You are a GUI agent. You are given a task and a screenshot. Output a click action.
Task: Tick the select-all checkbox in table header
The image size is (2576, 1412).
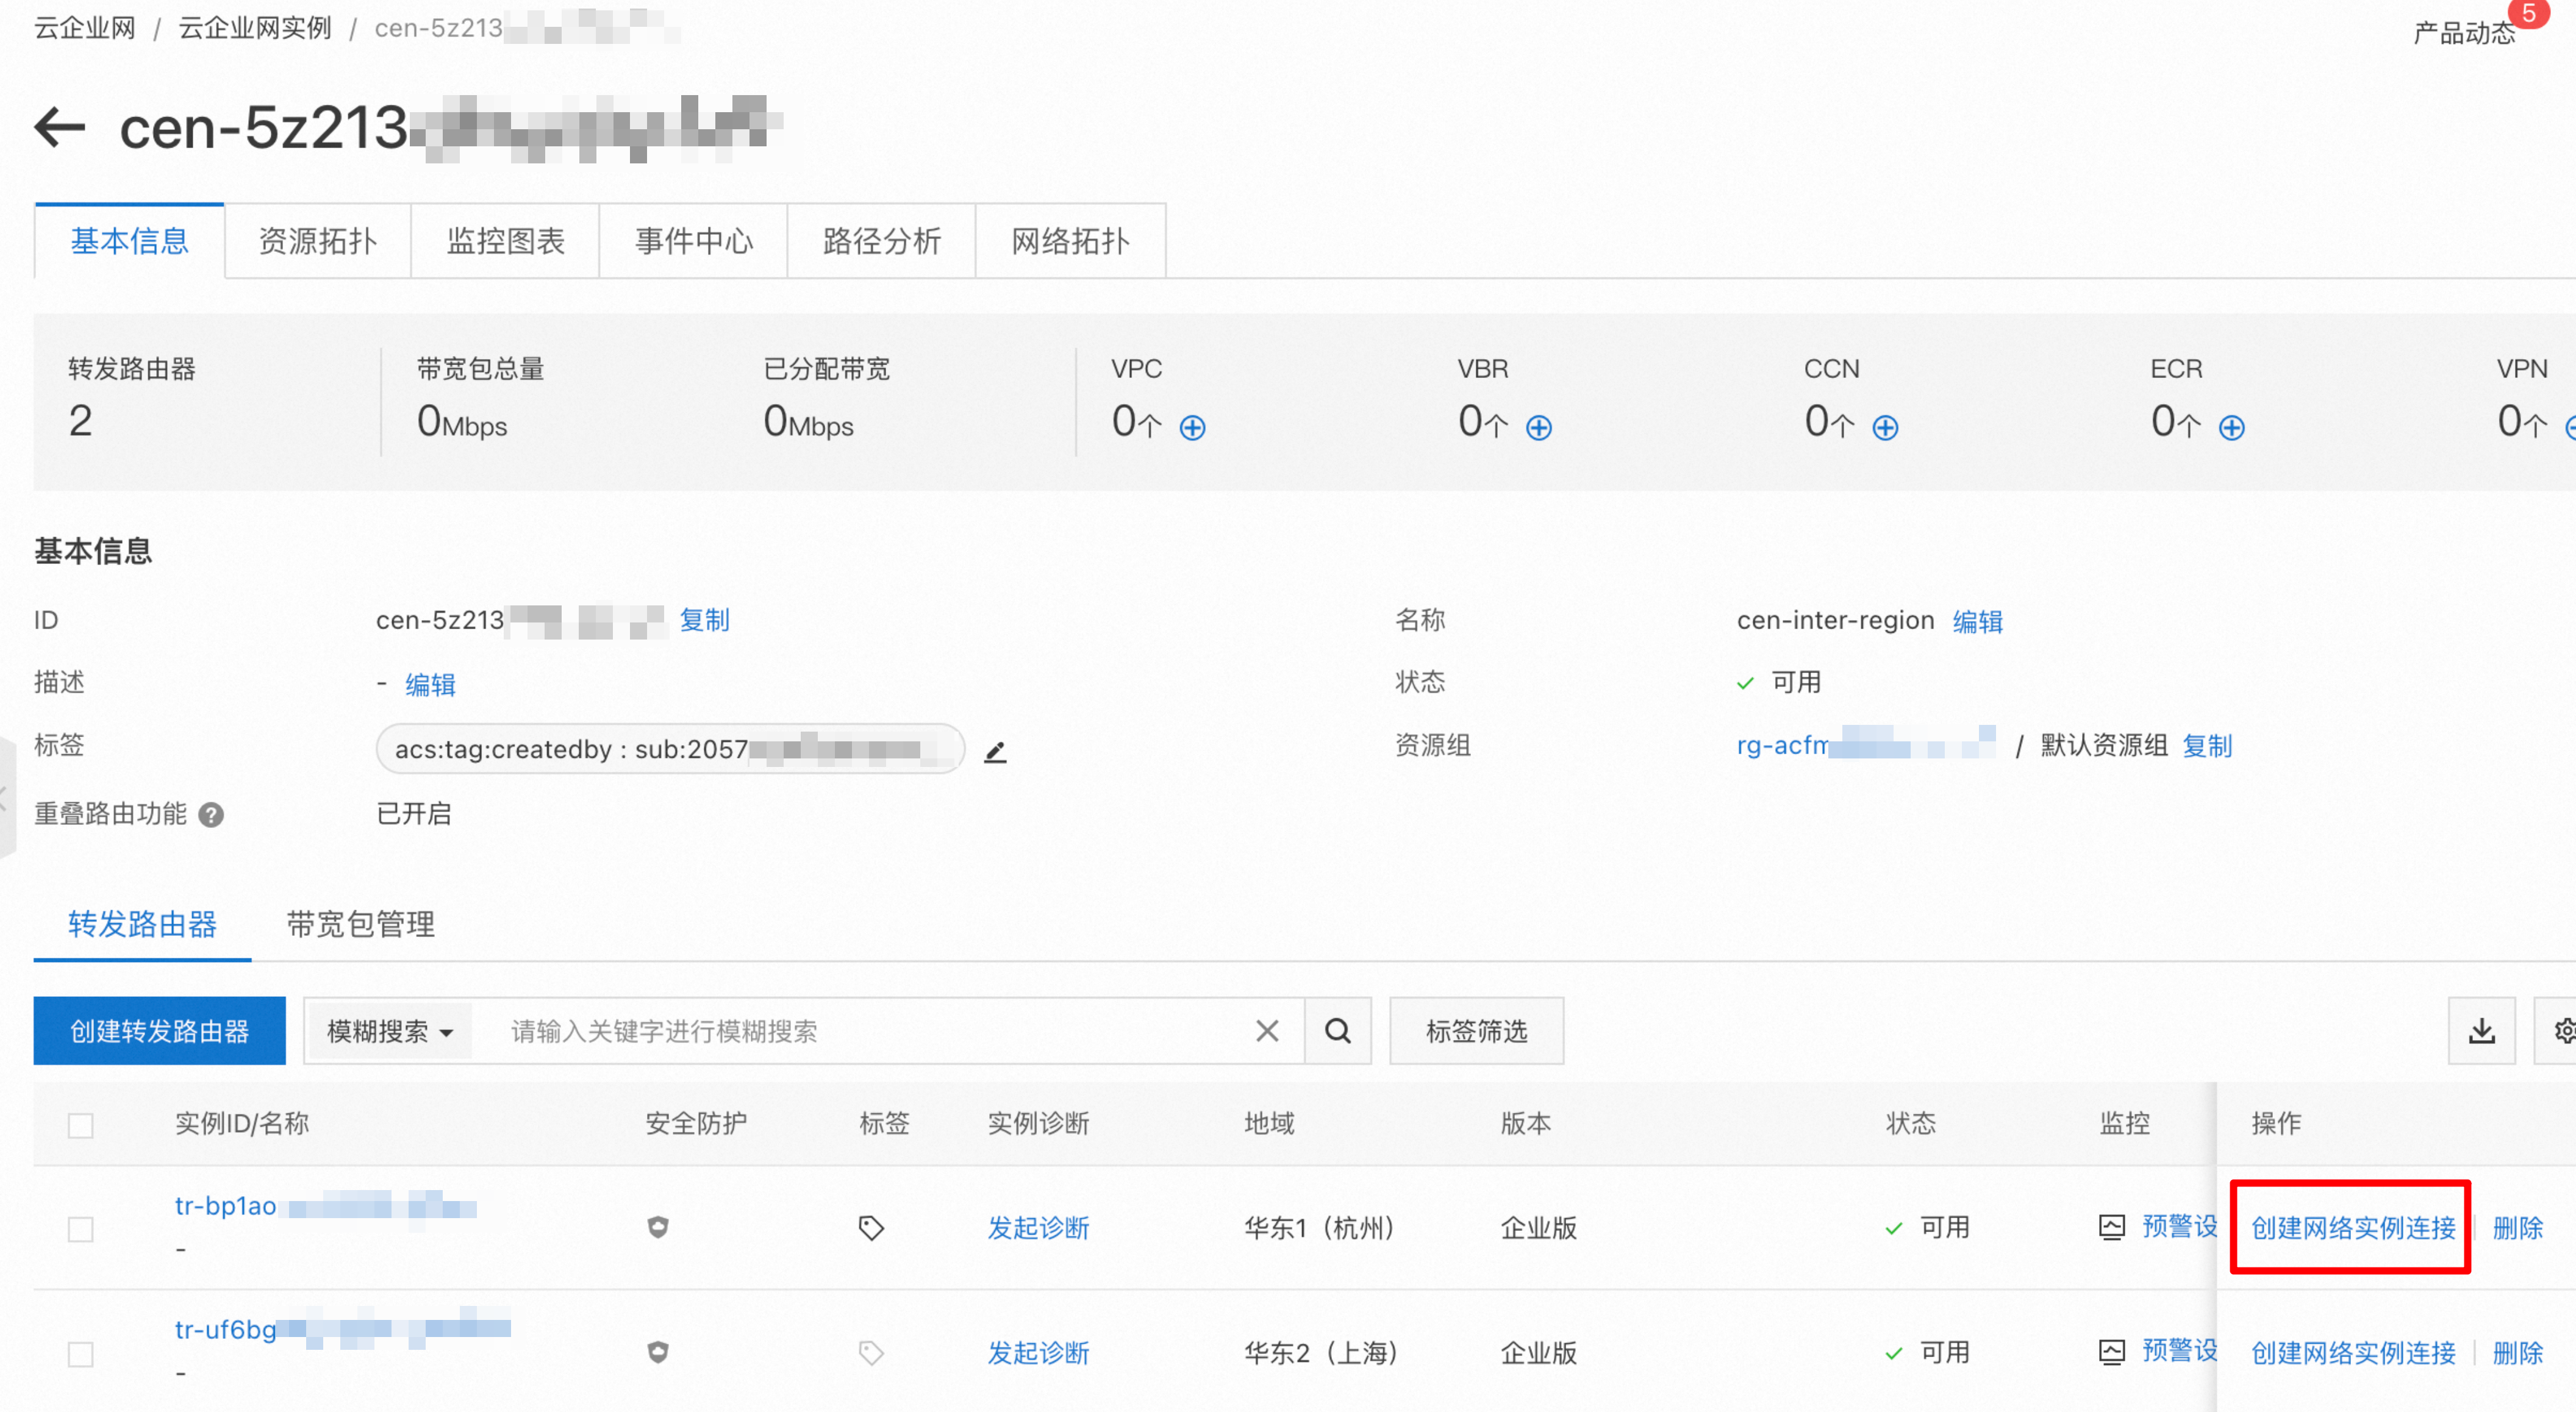(x=81, y=1125)
